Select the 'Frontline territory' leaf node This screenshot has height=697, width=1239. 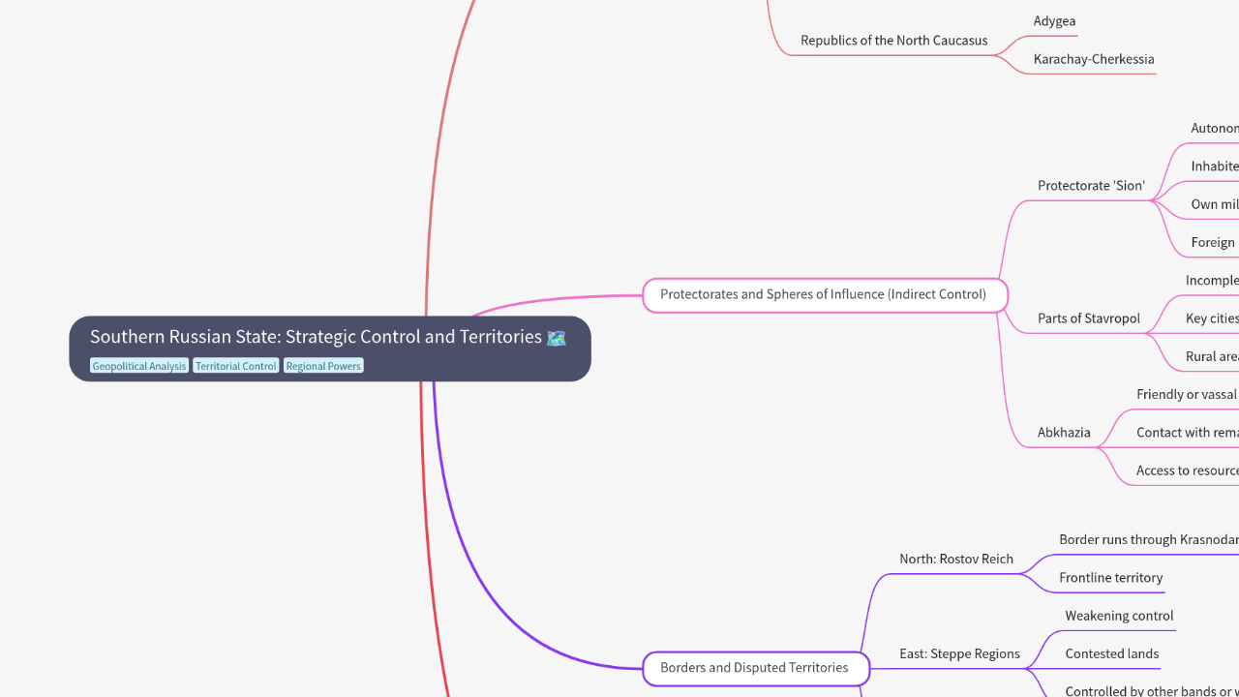tap(1110, 577)
